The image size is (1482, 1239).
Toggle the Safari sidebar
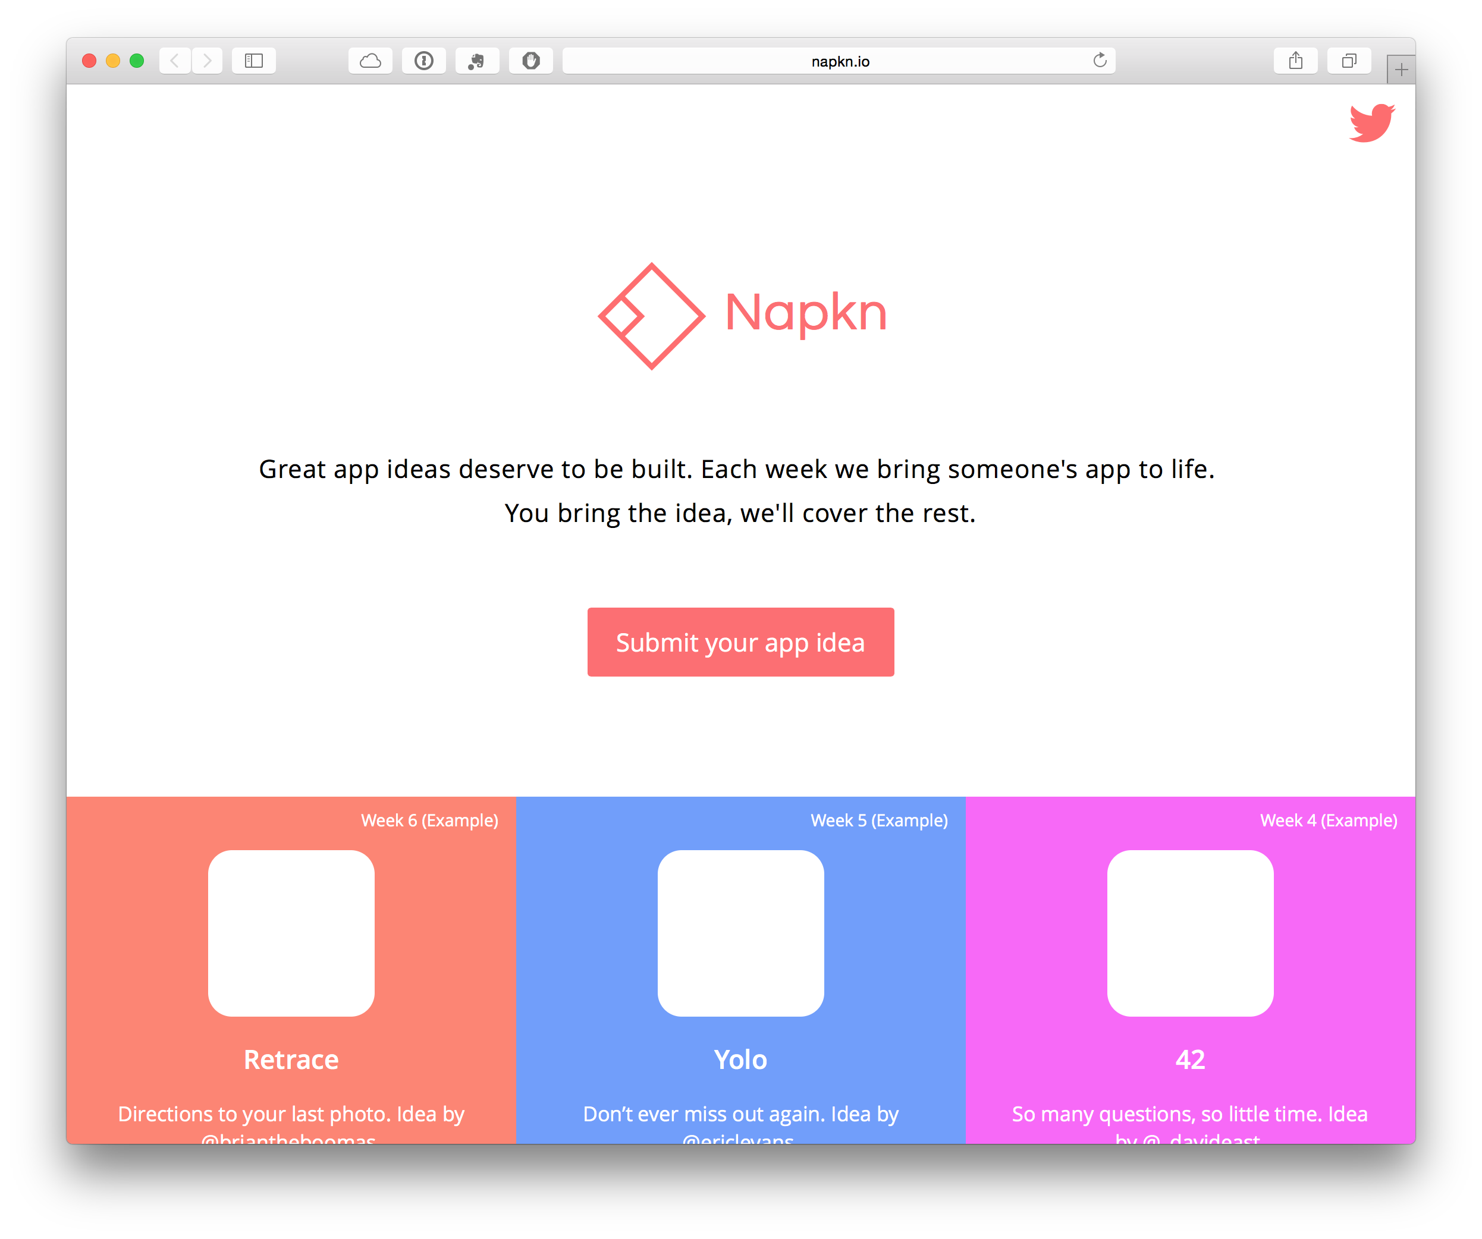click(x=253, y=61)
